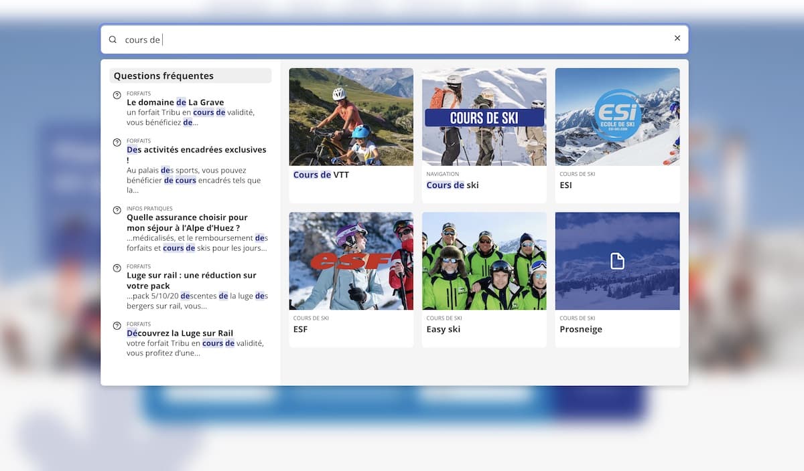Screen dimensions: 804x471
Task: Open FAQ "Le domaine de La Grave"
Action: [x=176, y=102]
